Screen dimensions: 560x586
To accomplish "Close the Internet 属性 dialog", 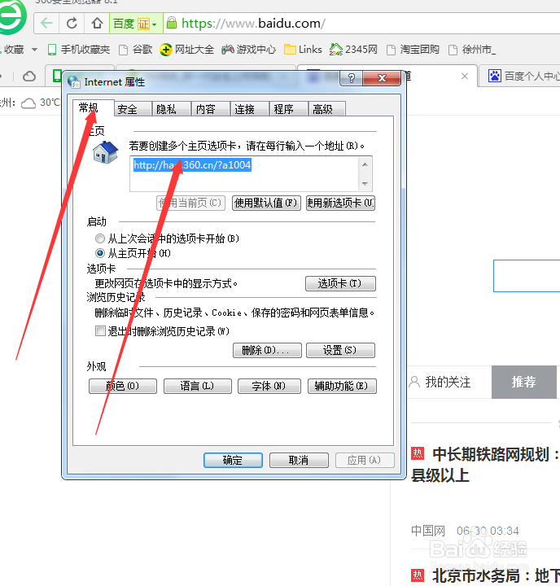I will point(382,78).
